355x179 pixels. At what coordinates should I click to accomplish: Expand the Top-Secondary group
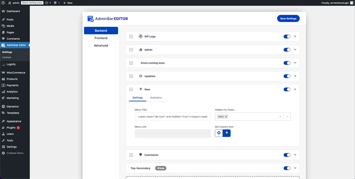tap(295, 168)
